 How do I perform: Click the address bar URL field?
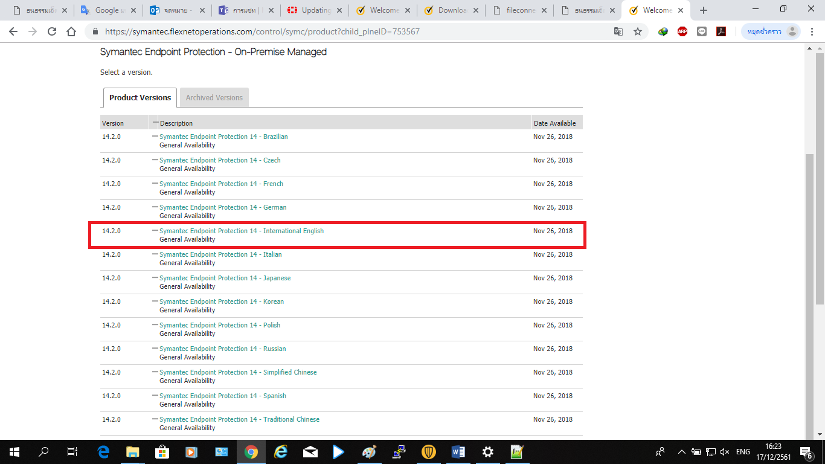click(x=356, y=32)
